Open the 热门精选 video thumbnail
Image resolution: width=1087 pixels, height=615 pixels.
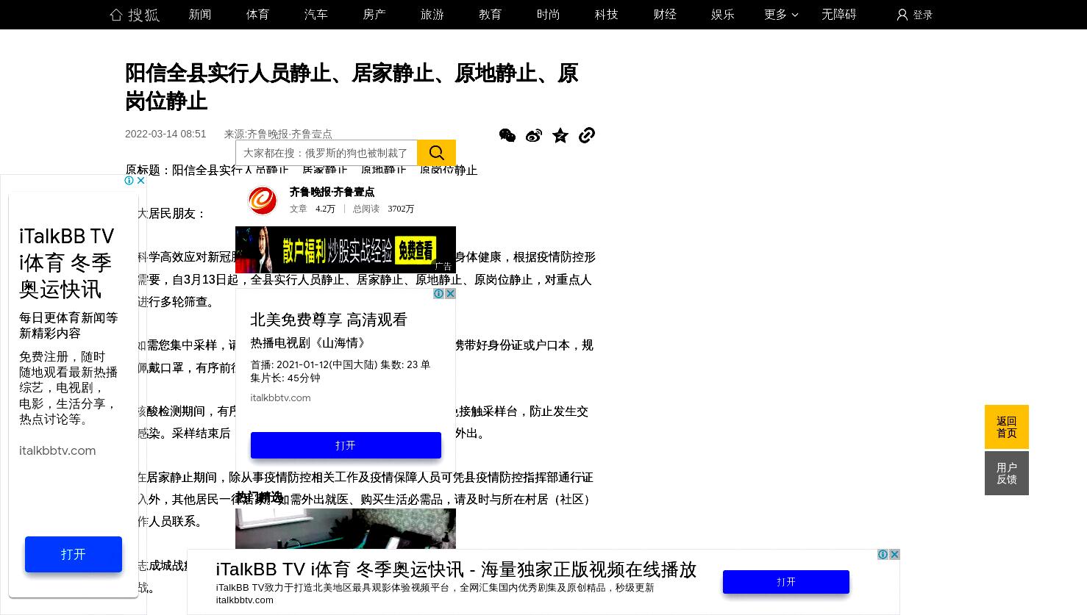click(x=346, y=529)
